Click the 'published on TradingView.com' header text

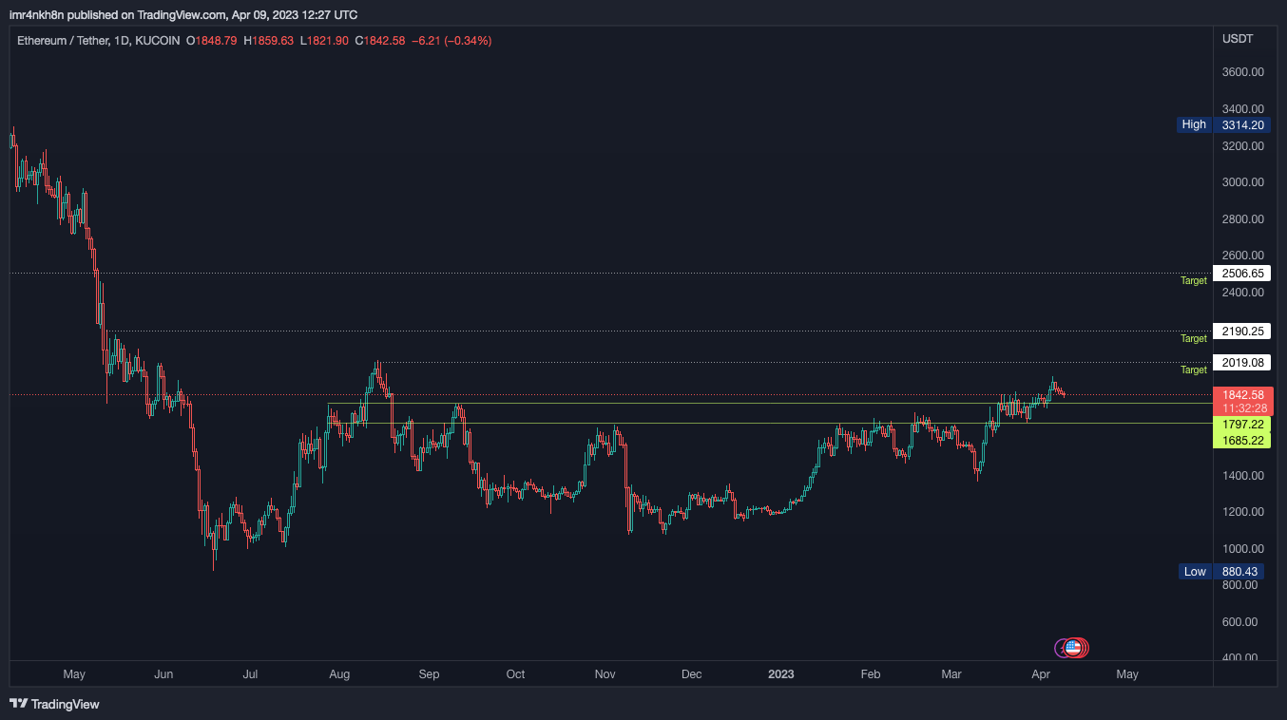pos(144,14)
